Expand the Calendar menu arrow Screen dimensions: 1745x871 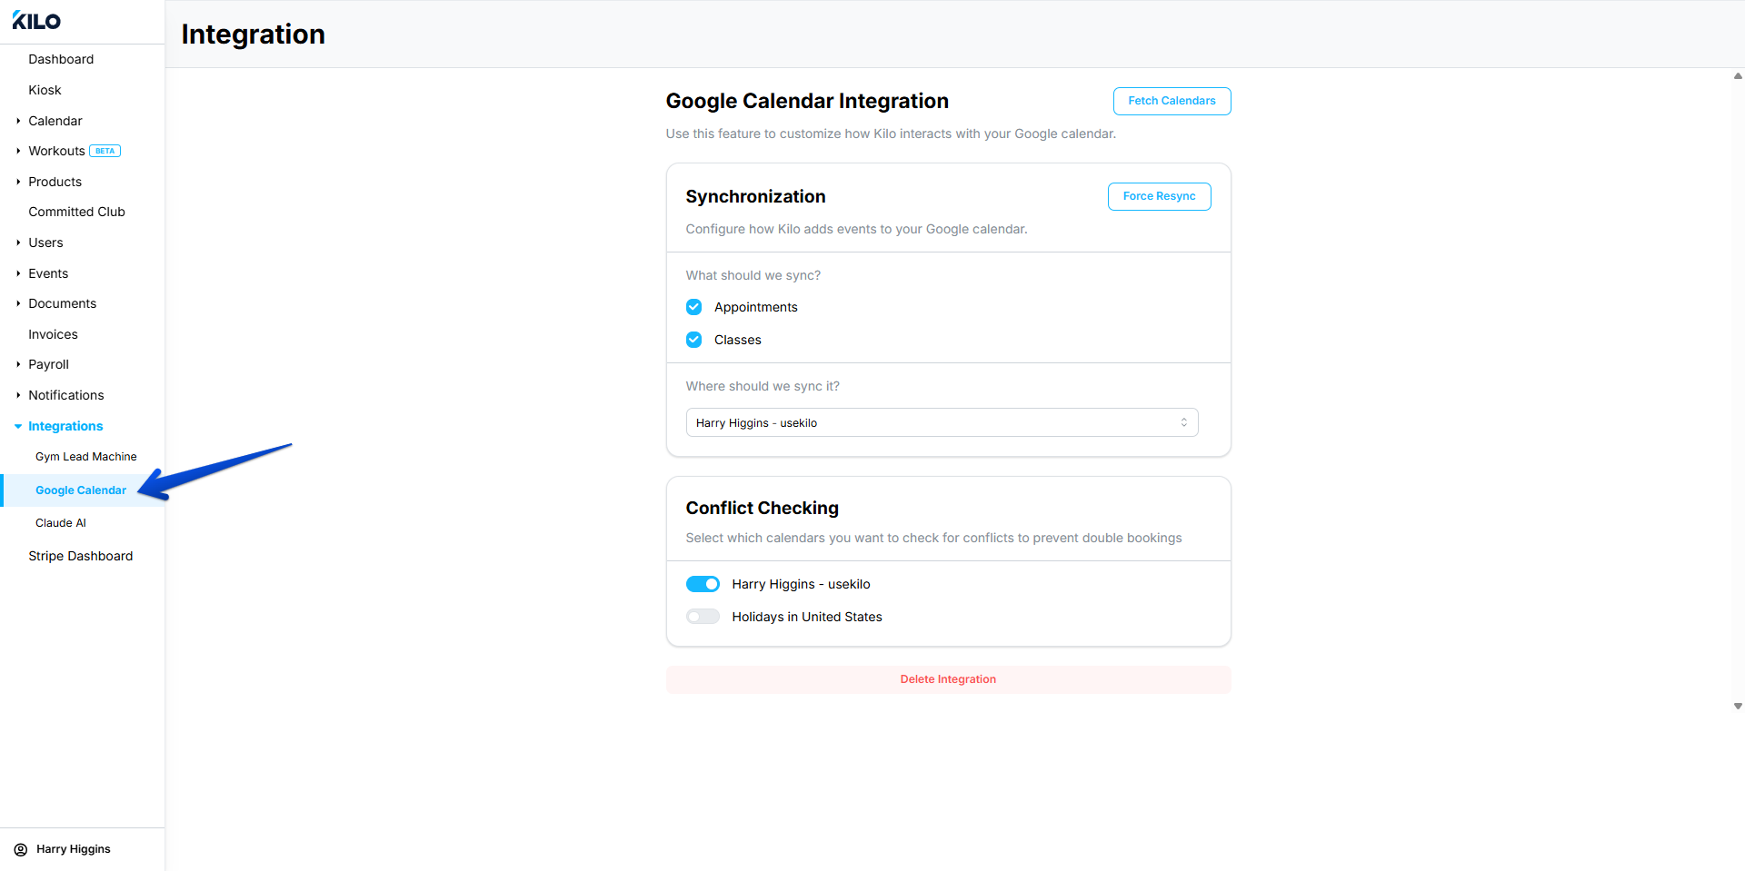point(18,121)
